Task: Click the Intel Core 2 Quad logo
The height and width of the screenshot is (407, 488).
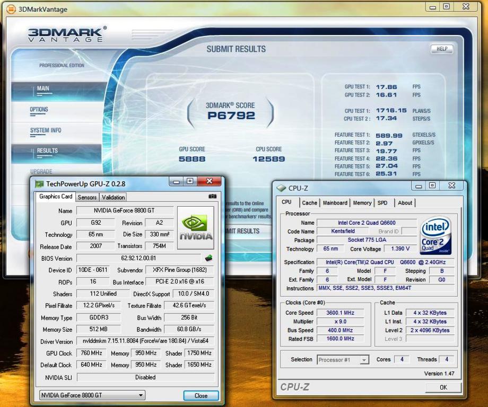Action: [435, 236]
